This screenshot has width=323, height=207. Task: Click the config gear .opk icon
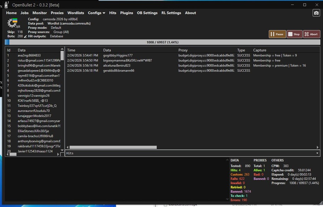[x=13, y=23]
